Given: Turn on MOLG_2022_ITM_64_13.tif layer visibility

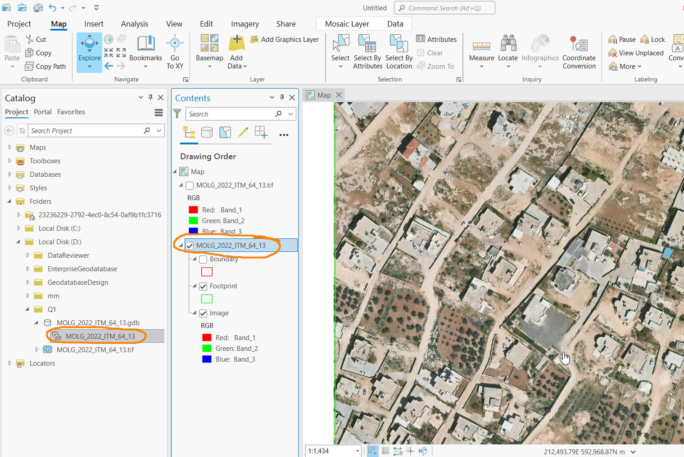Looking at the screenshot, I should click(189, 185).
